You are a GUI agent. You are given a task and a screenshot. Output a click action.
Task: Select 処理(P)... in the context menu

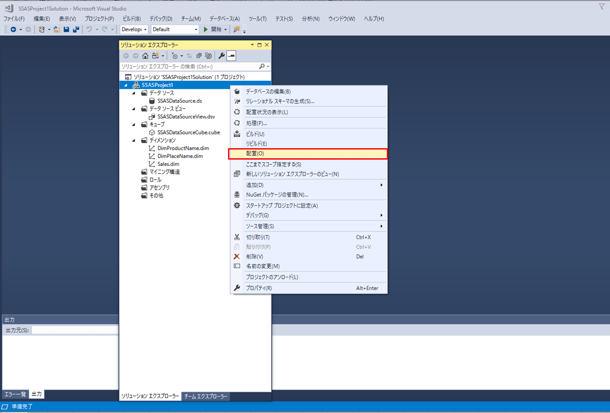point(309,123)
